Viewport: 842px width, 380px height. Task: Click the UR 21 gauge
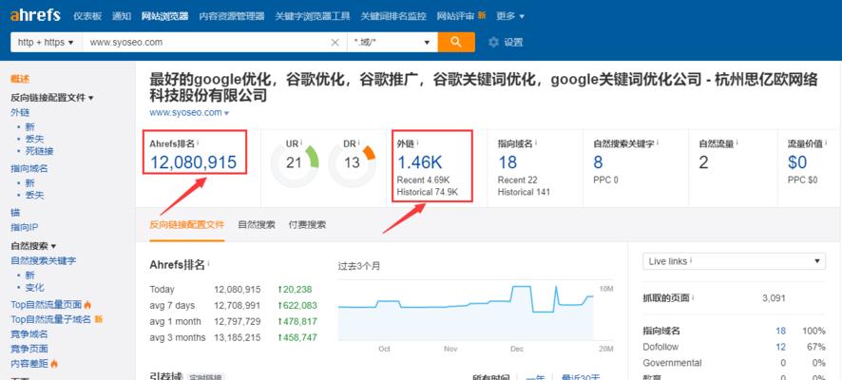[295, 162]
